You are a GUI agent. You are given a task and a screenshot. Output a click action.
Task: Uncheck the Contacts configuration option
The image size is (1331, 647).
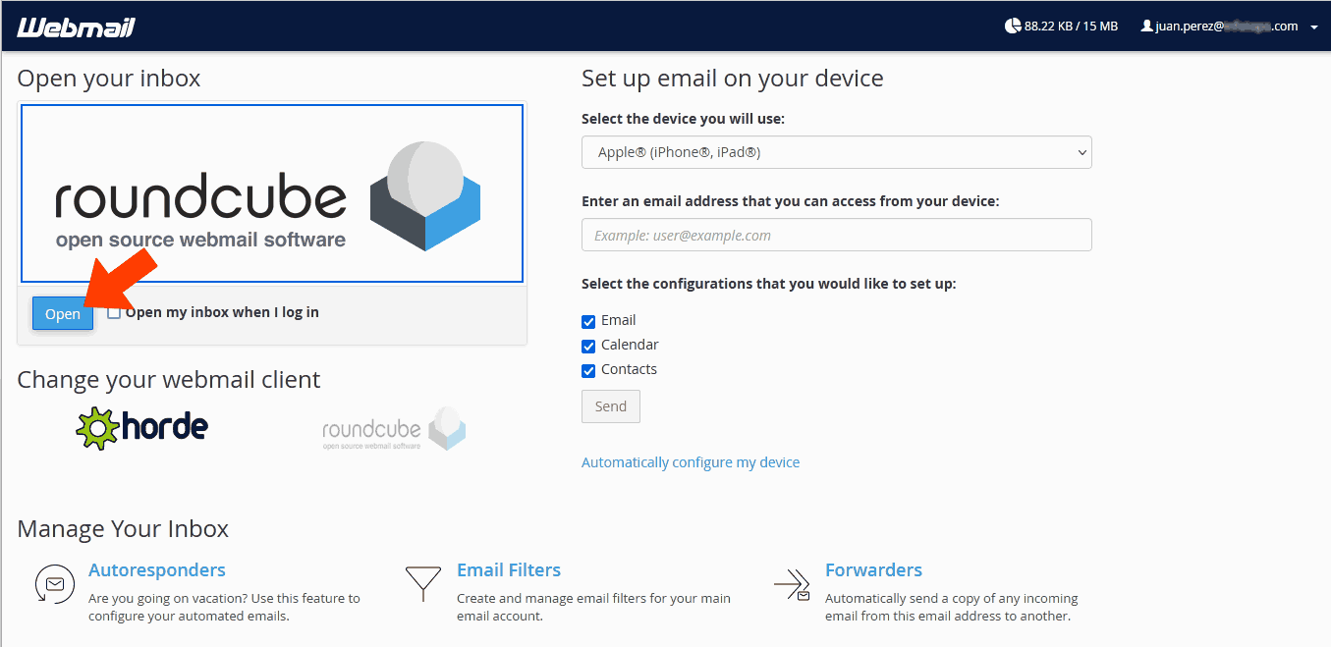pyautogui.click(x=588, y=370)
